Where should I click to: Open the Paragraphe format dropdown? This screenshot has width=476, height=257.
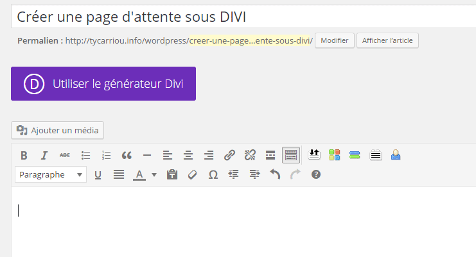coord(51,174)
